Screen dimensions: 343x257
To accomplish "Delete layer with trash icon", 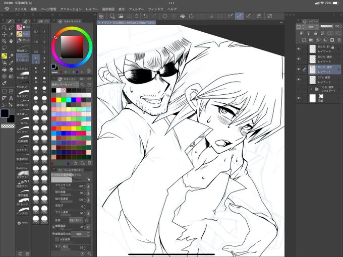I will point(339,40).
